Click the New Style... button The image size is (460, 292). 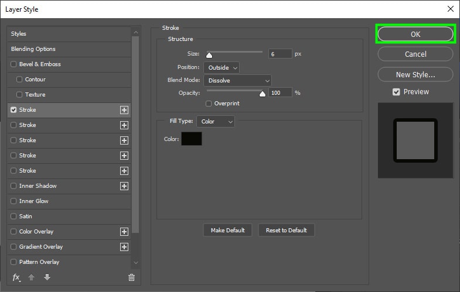[x=415, y=75]
